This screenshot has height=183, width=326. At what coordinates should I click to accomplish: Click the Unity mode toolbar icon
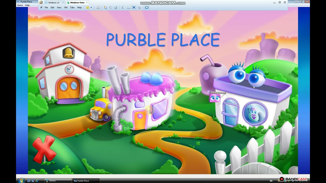[139, 8]
